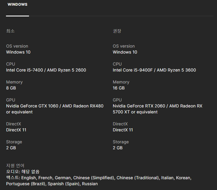
Task: Click the 권장 heading
Action: tap(117, 31)
